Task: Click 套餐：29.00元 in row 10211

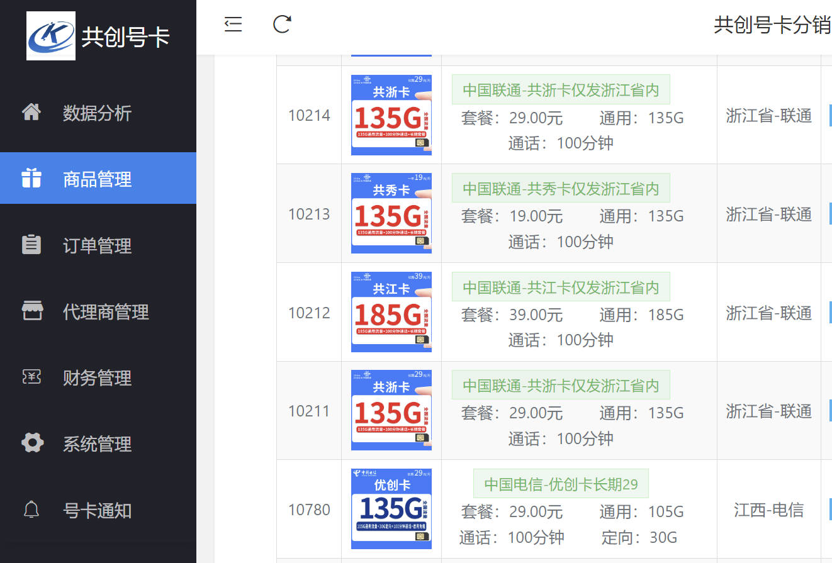Action: pyautogui.click(x=512, y=413)
